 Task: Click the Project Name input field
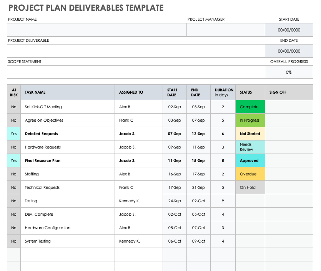pyautogui.click(x=97, y=30)
